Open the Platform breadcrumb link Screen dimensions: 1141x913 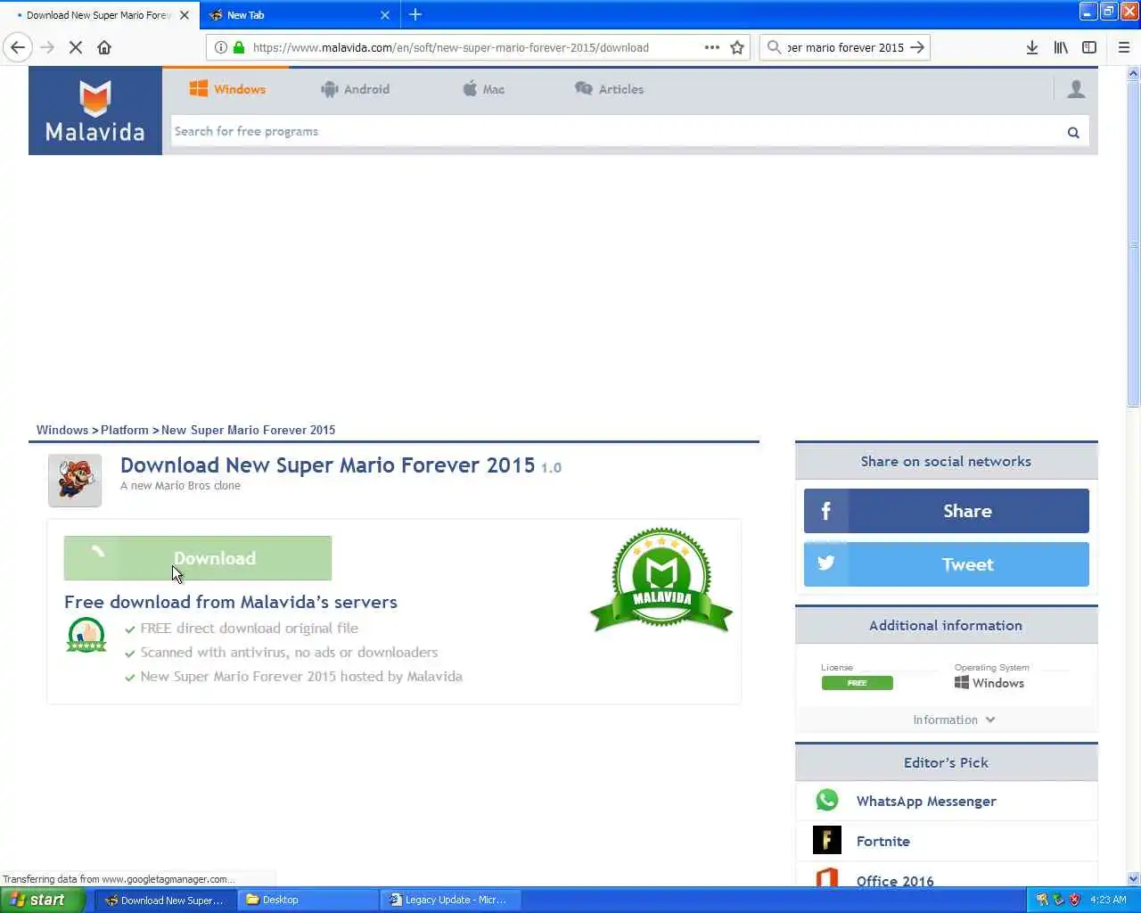pos(125,430)
